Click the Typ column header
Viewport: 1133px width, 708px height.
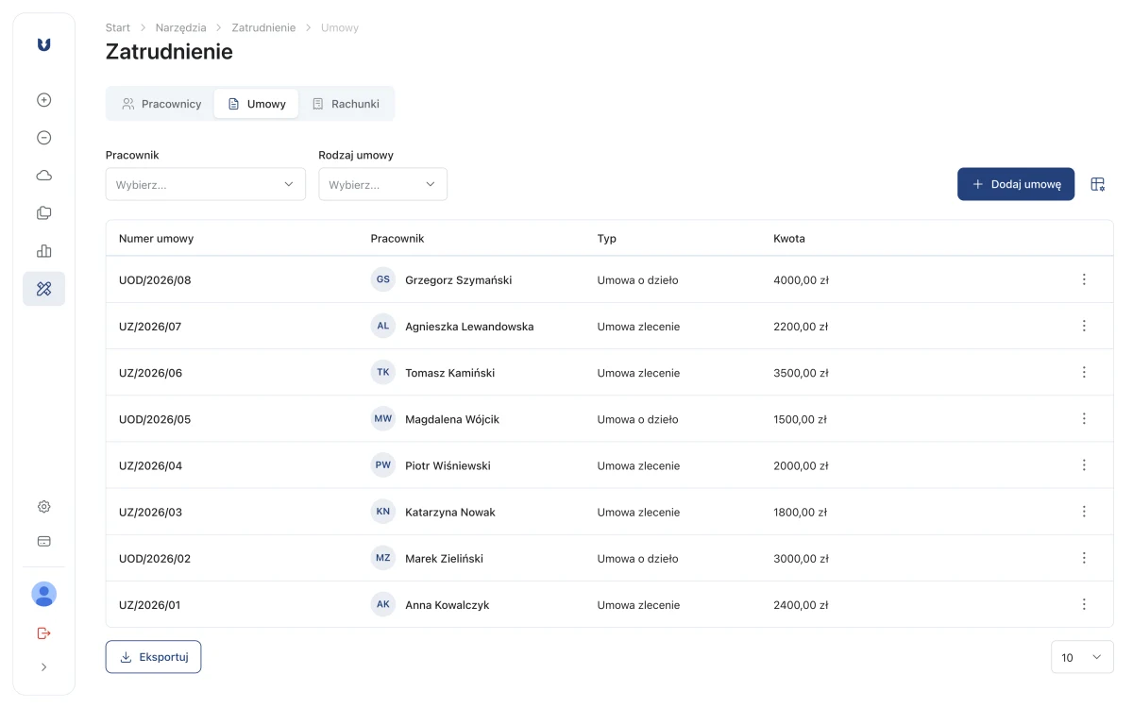(x=607, y=239)
